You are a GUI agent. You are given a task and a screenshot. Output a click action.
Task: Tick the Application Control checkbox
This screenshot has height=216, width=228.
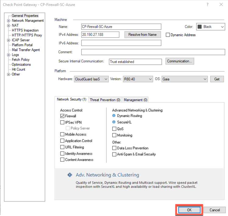point(62,141)
